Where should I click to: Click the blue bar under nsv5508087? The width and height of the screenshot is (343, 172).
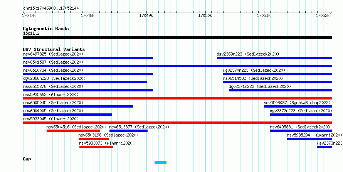tap(298, 106)
